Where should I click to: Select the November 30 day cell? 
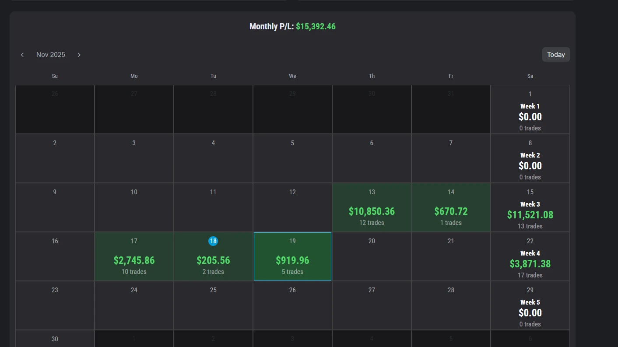click(55, 339)
